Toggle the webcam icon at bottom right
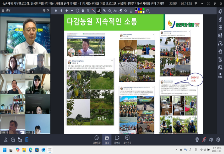Viewport: 224px width, 154px height. tap(197, 139)
